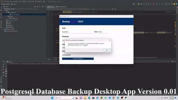Open the File menu in PyCharm
This screenshot has width=178, height=100.
(x=5, y=1)
